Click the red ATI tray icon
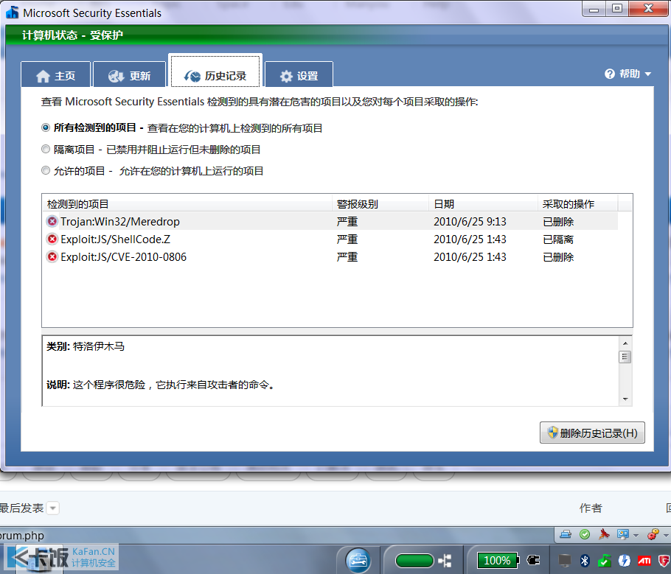 644,560
